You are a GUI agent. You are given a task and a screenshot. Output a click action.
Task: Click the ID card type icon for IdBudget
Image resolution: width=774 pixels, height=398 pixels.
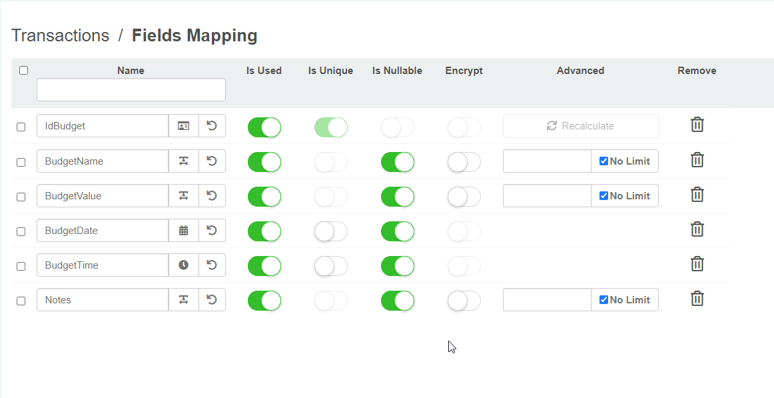pos(183,126)
